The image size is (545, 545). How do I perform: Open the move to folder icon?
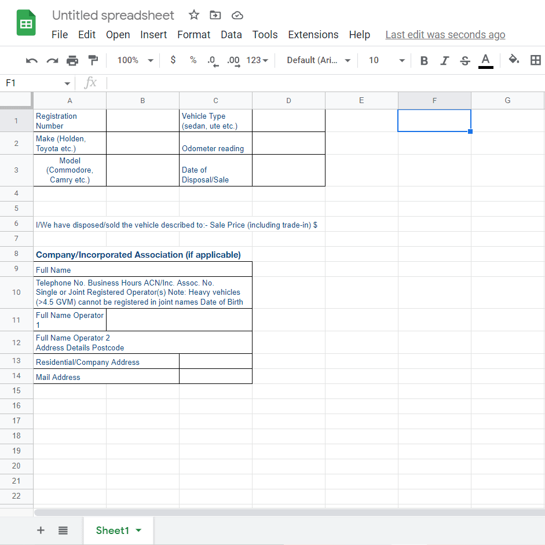click(215, 15)
